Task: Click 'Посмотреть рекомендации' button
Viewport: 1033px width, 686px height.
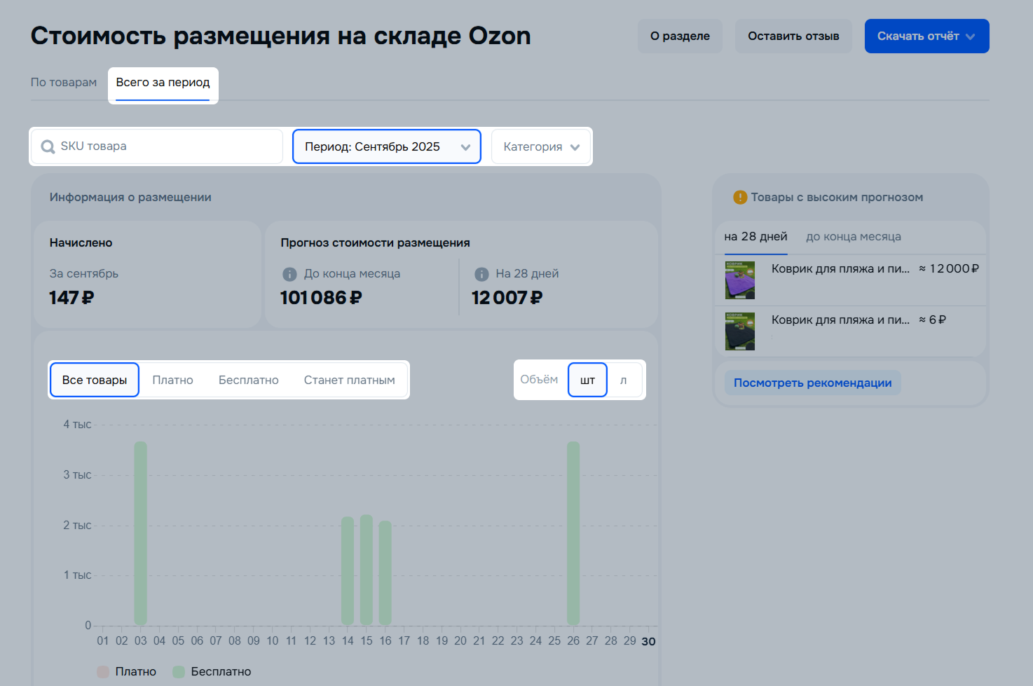Action: point(812,383)
